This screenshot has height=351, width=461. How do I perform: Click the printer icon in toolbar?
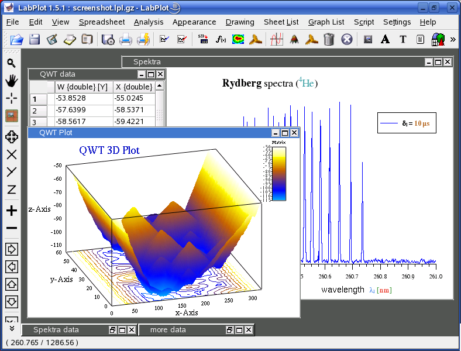coord(125,40)
